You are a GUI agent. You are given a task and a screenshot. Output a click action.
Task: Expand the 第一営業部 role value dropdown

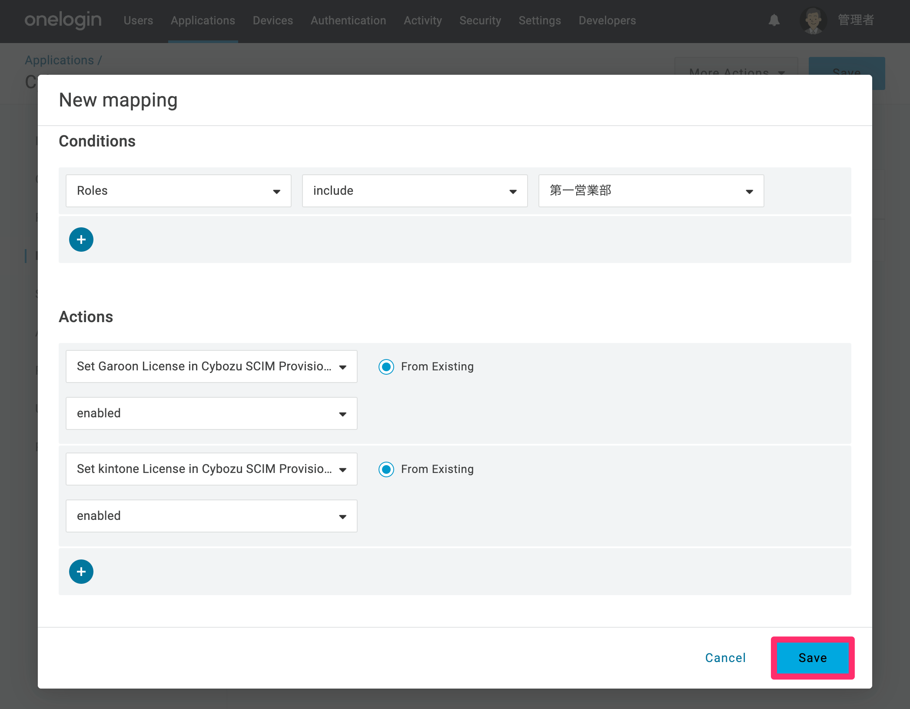tap(651, 191)
